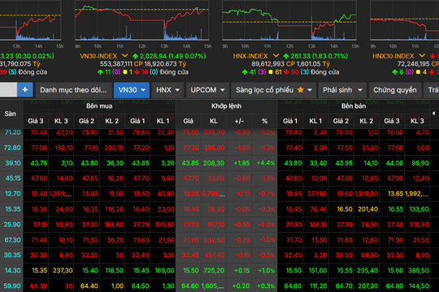The height and width of the screenshot is (292, 439).
Task: Click the sell volume 98,90
Action: [x=420, y=163]
